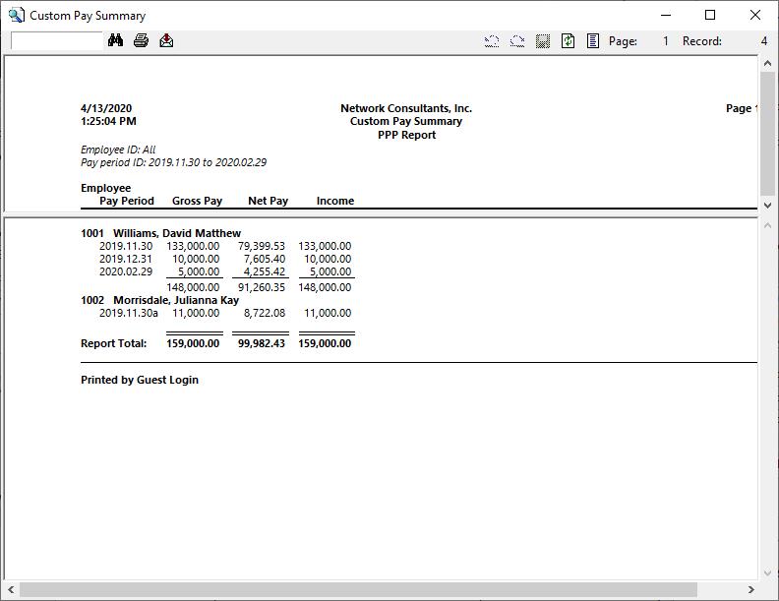Click the horizontal scrollbar right arrow
The height and width of the screenshot is (601, 779).
pyautogui.click(x=751, y=589)
